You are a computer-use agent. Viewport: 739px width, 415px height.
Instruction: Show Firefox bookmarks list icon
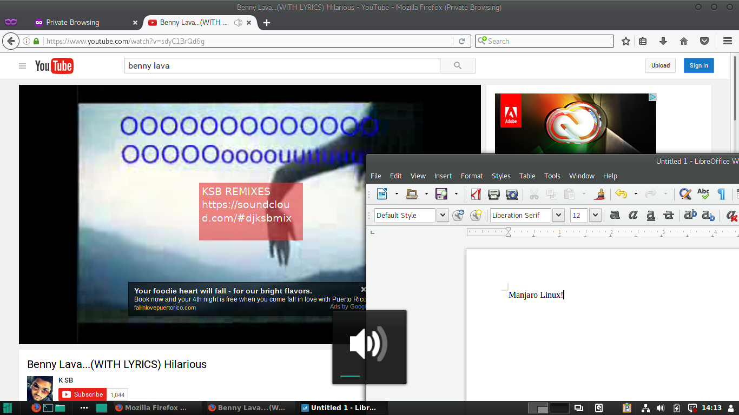click(x=643, y=41)
